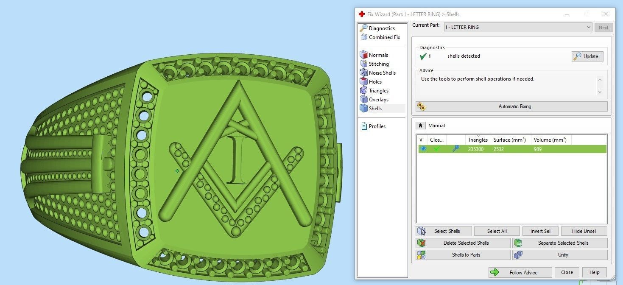Viewport: 623px width, 285px height.
Task: Click Select All button
Action: (x=497, y=231)
